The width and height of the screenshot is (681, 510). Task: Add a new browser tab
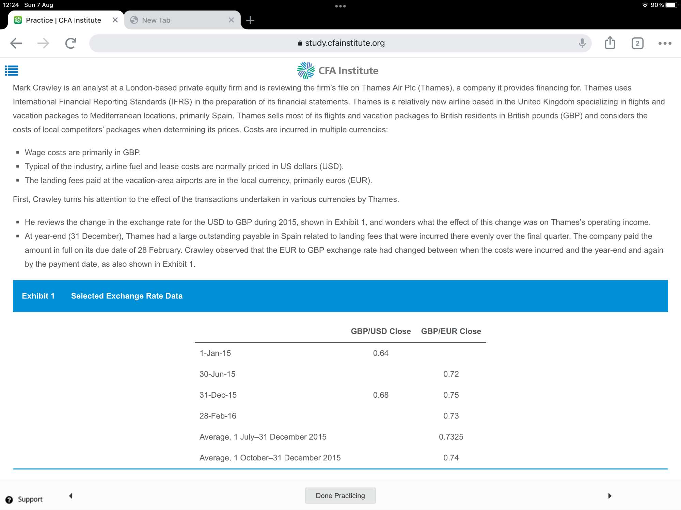[250, 20]
